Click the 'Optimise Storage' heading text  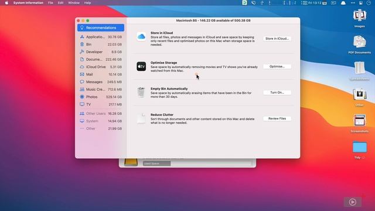164,63
